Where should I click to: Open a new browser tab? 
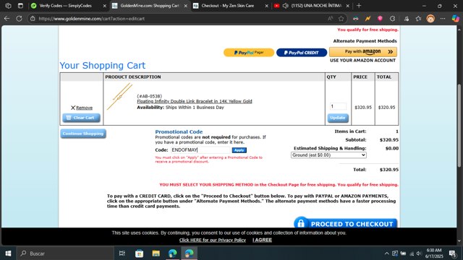359,6
